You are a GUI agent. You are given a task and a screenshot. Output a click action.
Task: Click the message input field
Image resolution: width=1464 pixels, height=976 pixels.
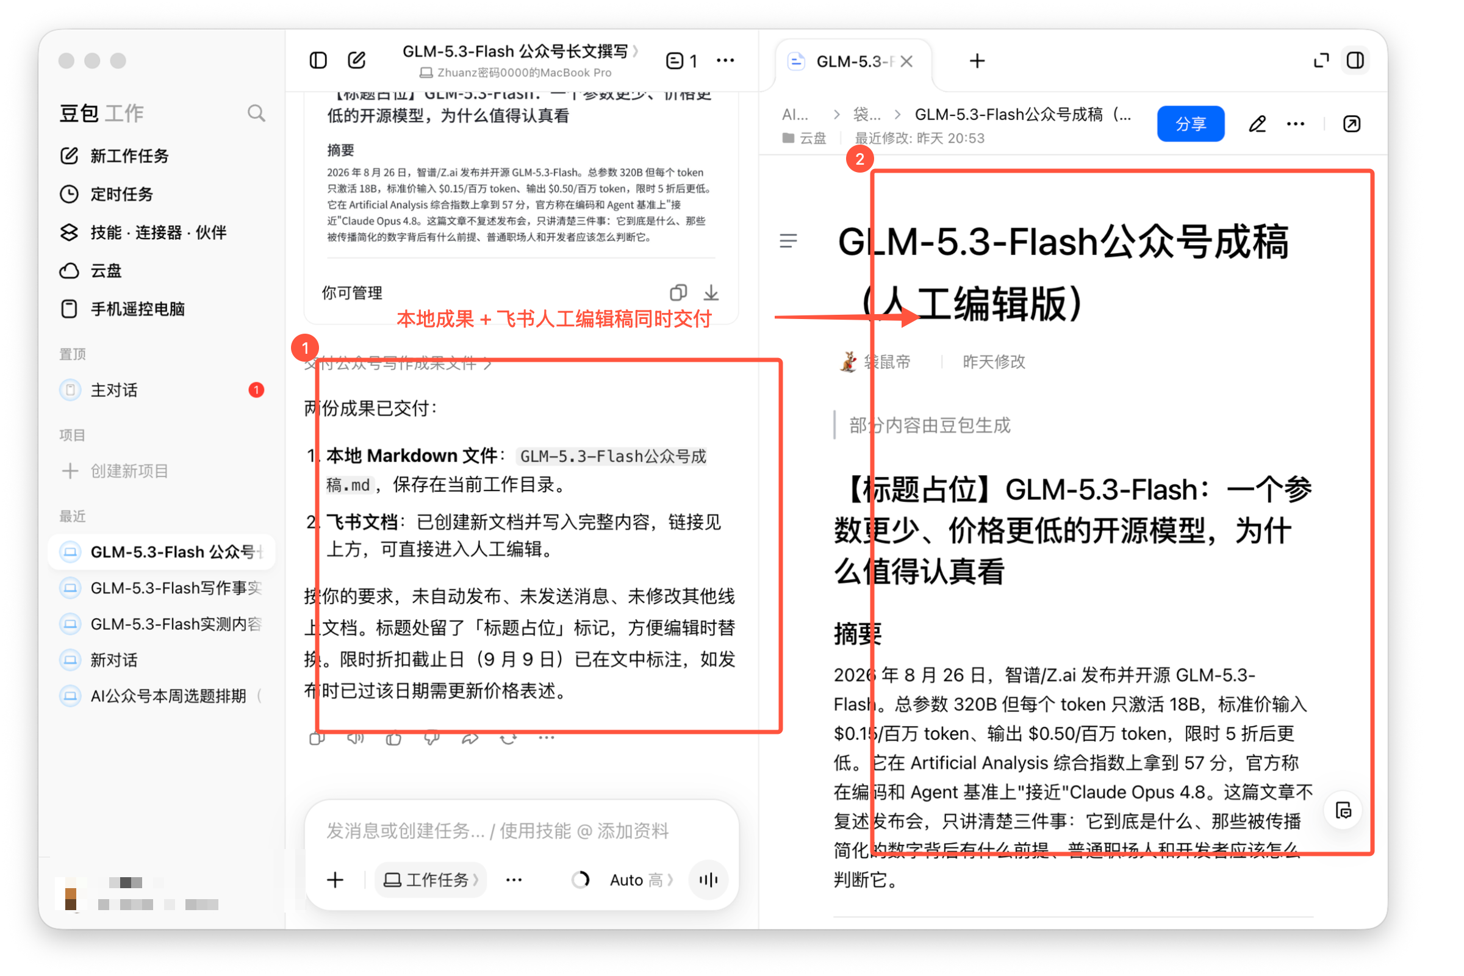(x=522, y=830)
